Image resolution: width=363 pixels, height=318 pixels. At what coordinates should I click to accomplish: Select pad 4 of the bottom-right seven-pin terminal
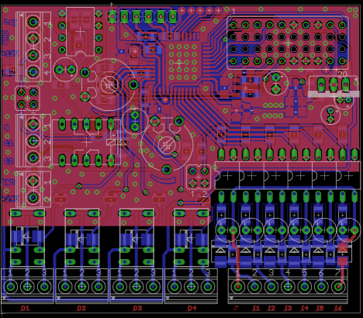tap(288, 286)
